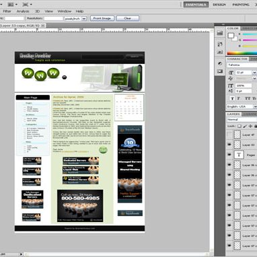The width and height of the screenshot is (257, 257).
Task: Click the Lock transparent pixels icon
Action: pos(240,126)
